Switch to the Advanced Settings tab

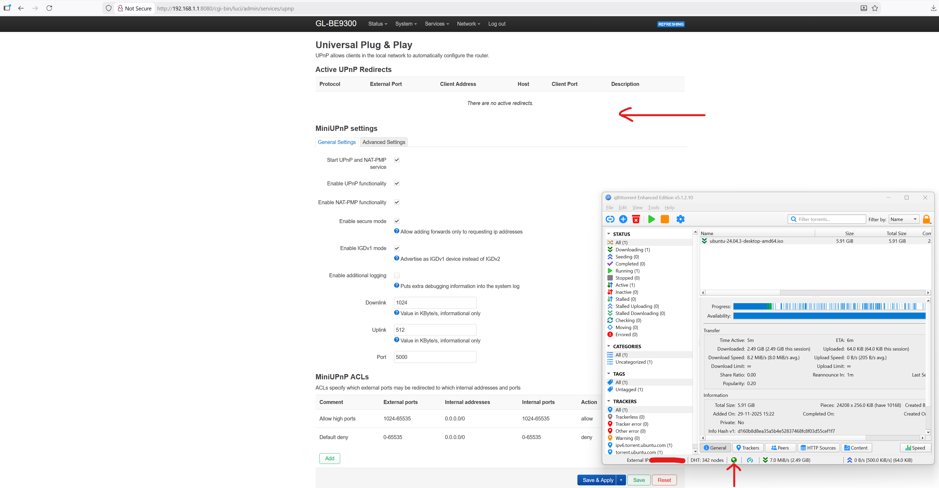coord(383,142)
